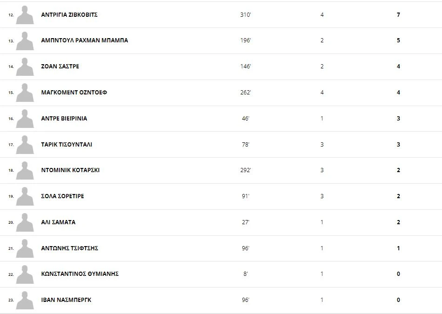The image size is (442, 314).
Task: Click avatar icon of Ταρίκ Τισουνταλί
Action: [25, 145]
